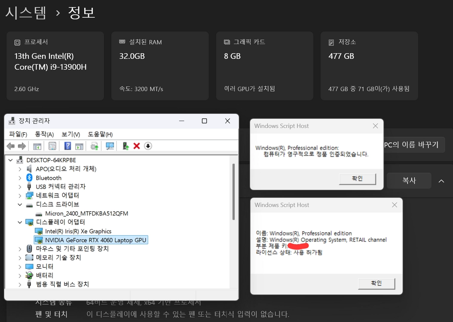Click the 시스템 breadcrumb link
Image resolution: width=453 pixels, height=322 pixels.
point(26,13)
